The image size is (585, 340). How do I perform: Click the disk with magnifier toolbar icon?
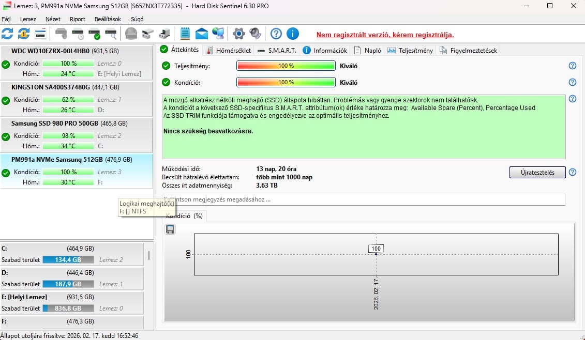[111, 34]
